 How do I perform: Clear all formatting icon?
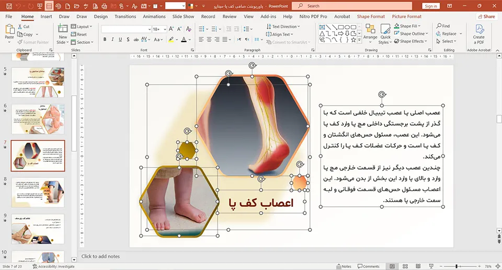[189, 29]
